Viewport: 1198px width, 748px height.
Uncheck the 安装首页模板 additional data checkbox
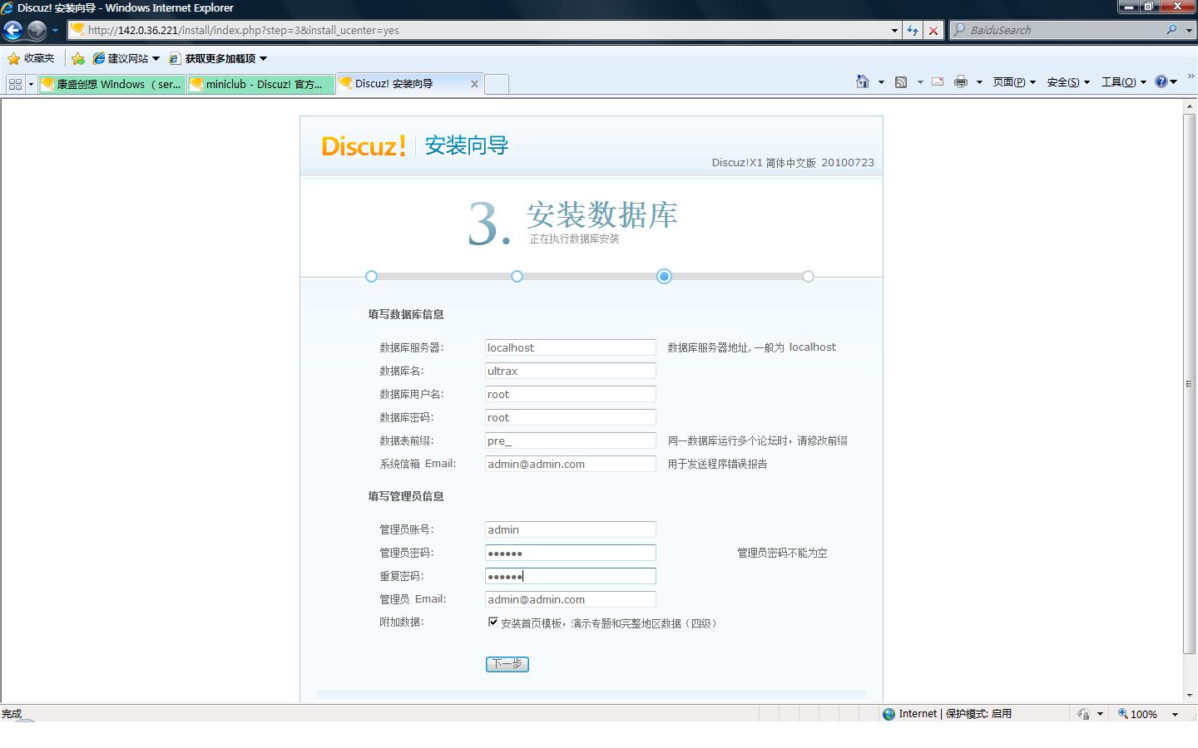coord(493,622)
